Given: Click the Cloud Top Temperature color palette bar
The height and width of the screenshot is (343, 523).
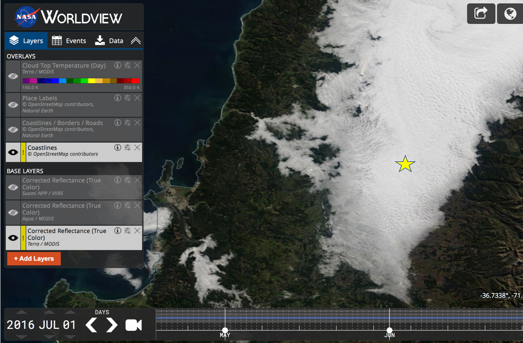Looking at the screenshot, I should tap(81, 81).
